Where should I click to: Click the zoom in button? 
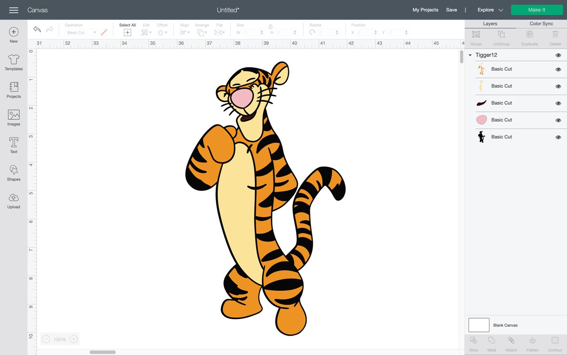[x=73, y=339]
